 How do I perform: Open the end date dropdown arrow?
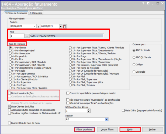pos(61,26)
